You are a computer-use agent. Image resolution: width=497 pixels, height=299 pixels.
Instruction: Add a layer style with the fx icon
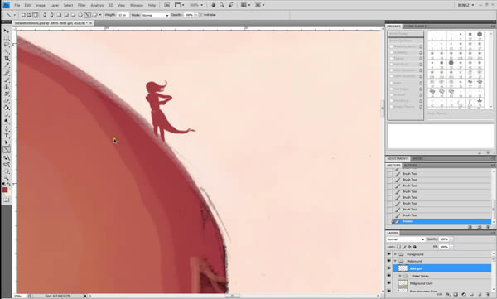point(448,295)
